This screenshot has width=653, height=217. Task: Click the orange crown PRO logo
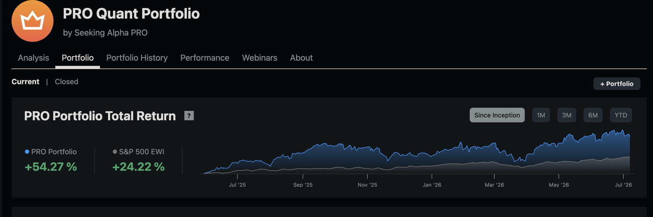pos(32,21)
